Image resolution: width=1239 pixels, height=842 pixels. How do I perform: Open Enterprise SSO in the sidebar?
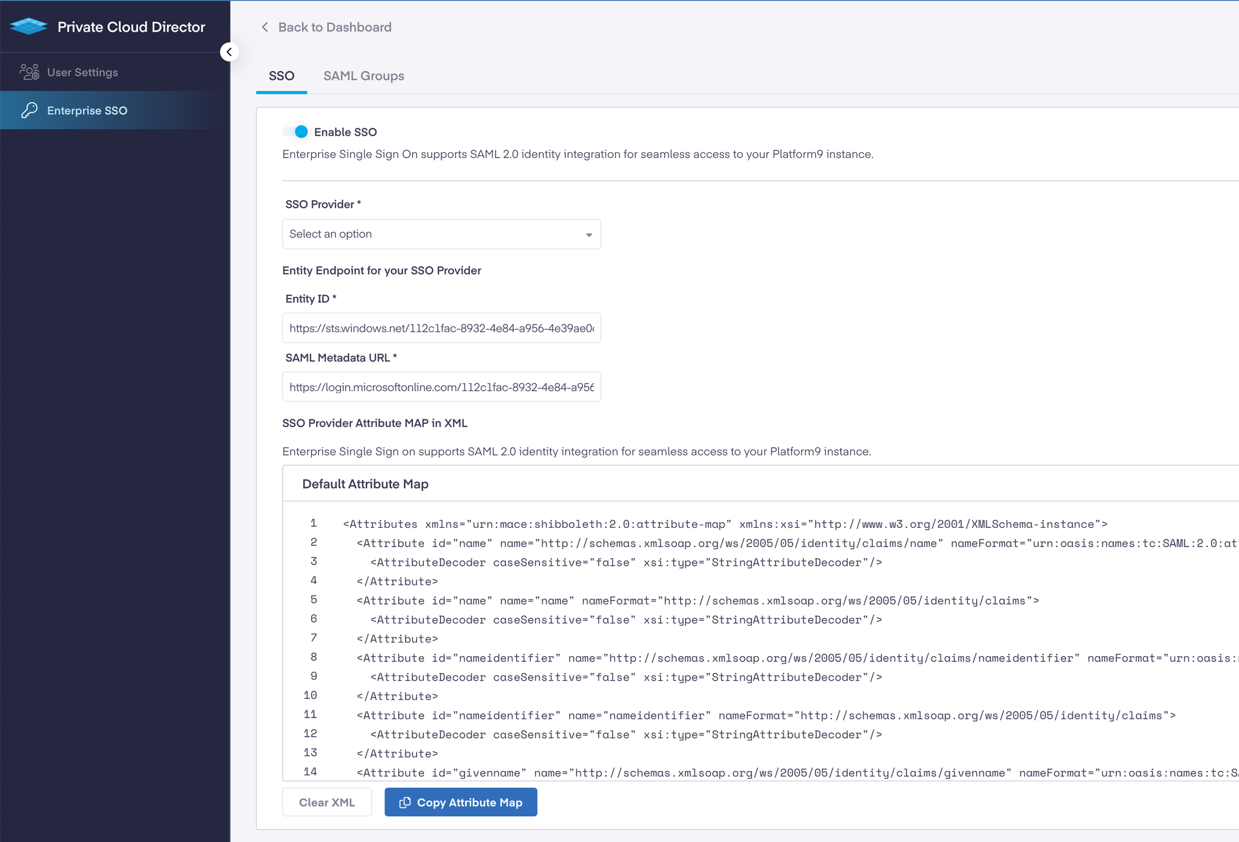click(87, 110)
